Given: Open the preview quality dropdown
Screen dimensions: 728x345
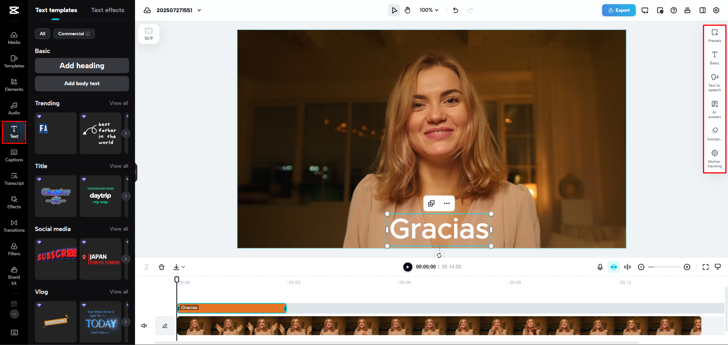Looking at the screenshot, I should coord(717,267).
